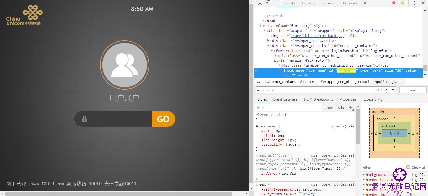Viewport: 428px width, 196px height.
Task: Open the Accessibility tab
Action: 372,99
